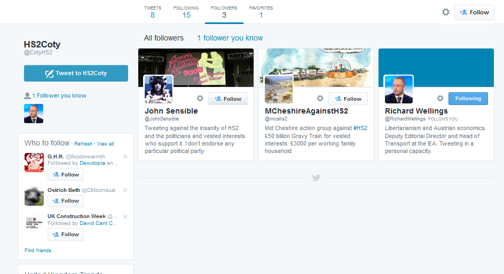Toggle Following button for Richard Wellings
This screenshot has width=504, height=274.
468,99
